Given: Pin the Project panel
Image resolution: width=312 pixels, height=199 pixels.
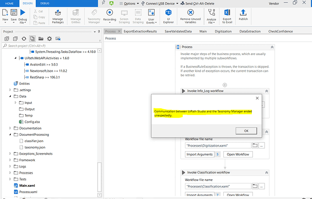Looking at the screenshot, I should pos(99,32).
